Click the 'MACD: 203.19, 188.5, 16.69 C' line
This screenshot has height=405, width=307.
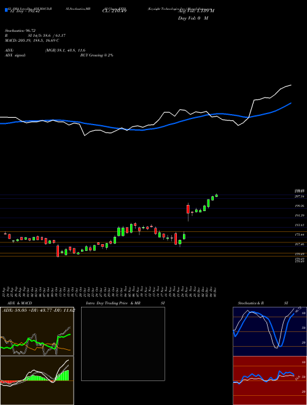tap(32, 40)
